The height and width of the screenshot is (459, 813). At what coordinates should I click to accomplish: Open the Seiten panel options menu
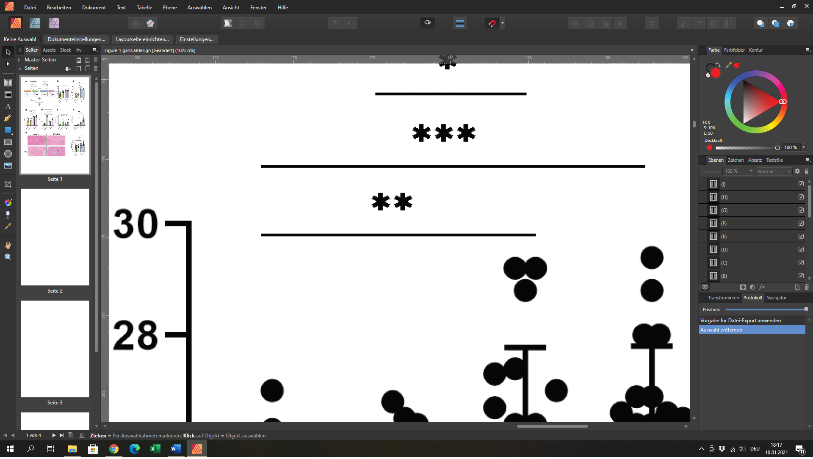[95, 50]
